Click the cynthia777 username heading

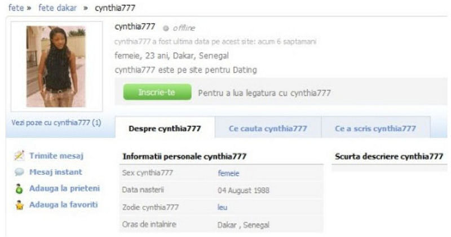(x=135, y=26)
